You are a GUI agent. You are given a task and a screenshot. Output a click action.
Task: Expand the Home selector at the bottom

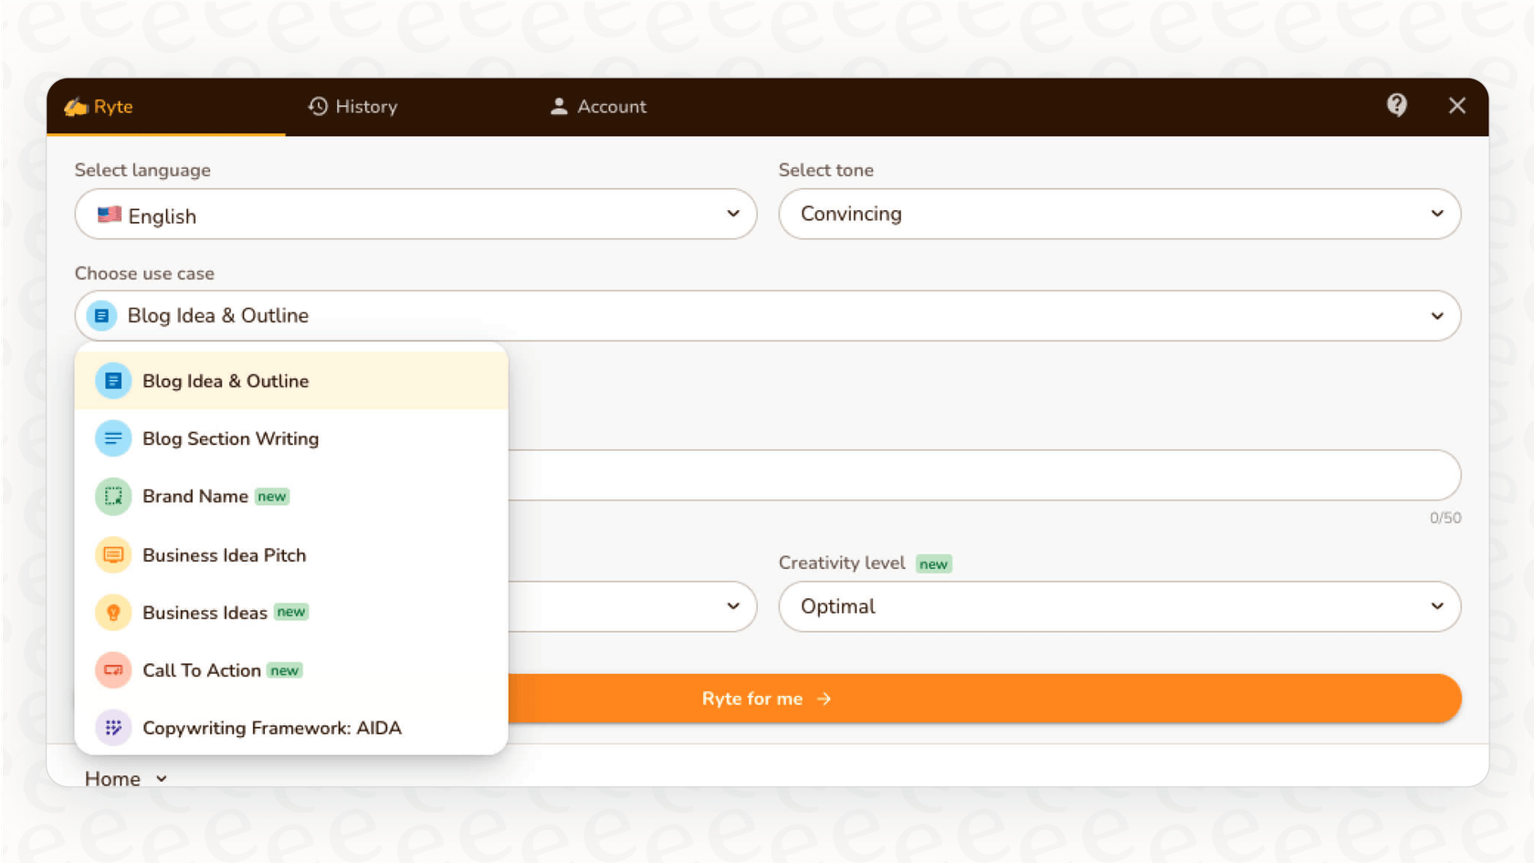(x=125, y=778)
